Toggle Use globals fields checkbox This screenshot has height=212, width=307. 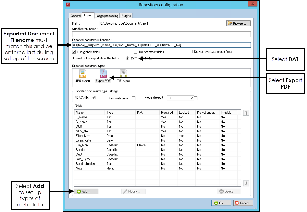coord(74,52)
